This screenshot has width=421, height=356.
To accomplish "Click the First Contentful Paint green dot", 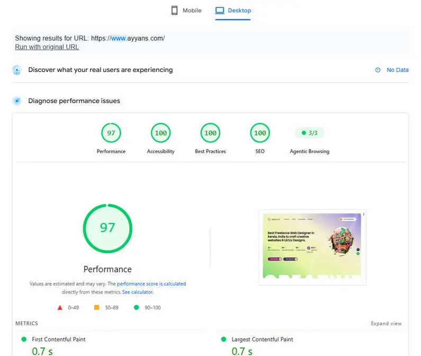I will (x=24, y=340).
